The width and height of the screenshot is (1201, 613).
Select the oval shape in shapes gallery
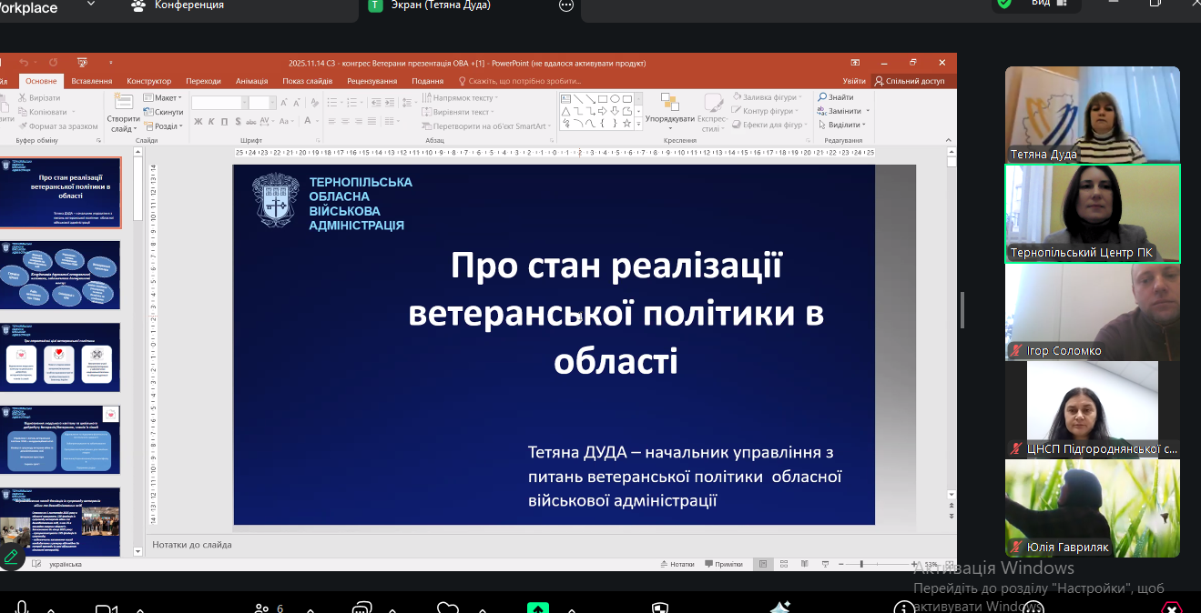[x=615, y=98]
